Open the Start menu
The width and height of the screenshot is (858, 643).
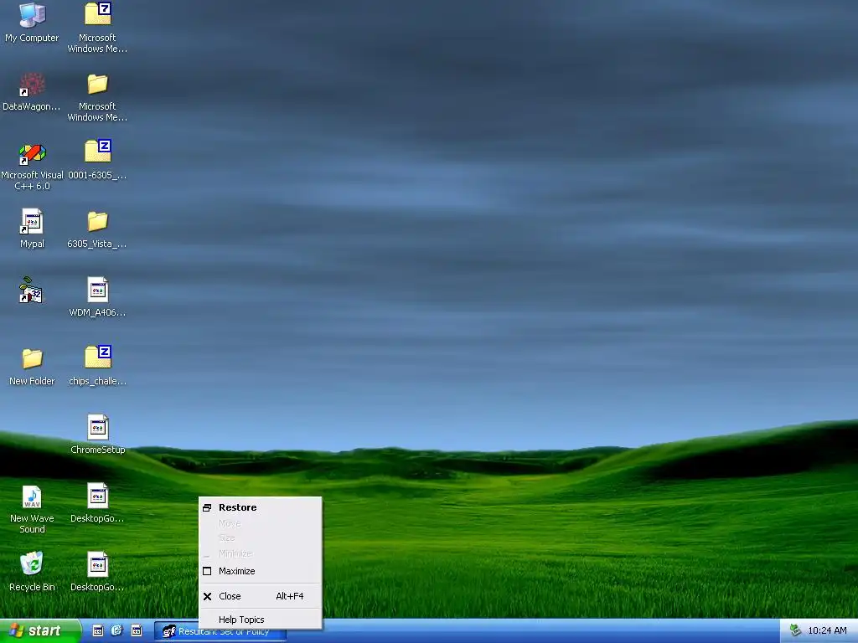[x=40, y=631]
